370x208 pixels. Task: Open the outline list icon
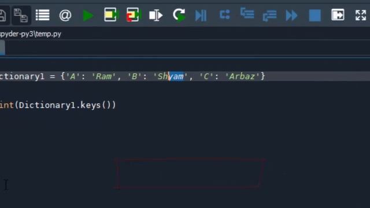click(x=42, y=15)
